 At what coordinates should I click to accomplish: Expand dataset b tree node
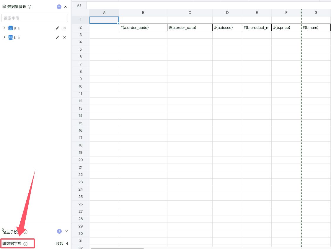pyautogui.click(x=4, y=37)
